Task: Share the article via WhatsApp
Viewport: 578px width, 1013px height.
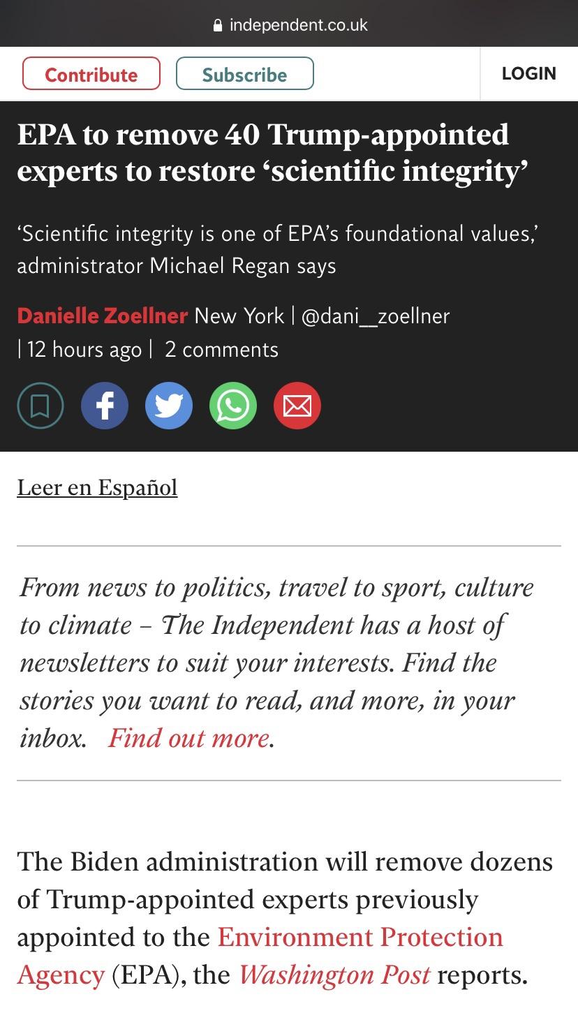Action: pos(233,406)
